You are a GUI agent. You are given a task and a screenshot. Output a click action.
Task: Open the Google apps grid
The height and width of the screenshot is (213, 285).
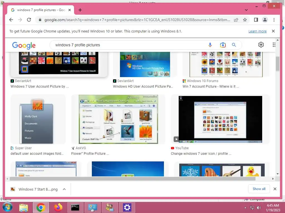pos(274,45)
